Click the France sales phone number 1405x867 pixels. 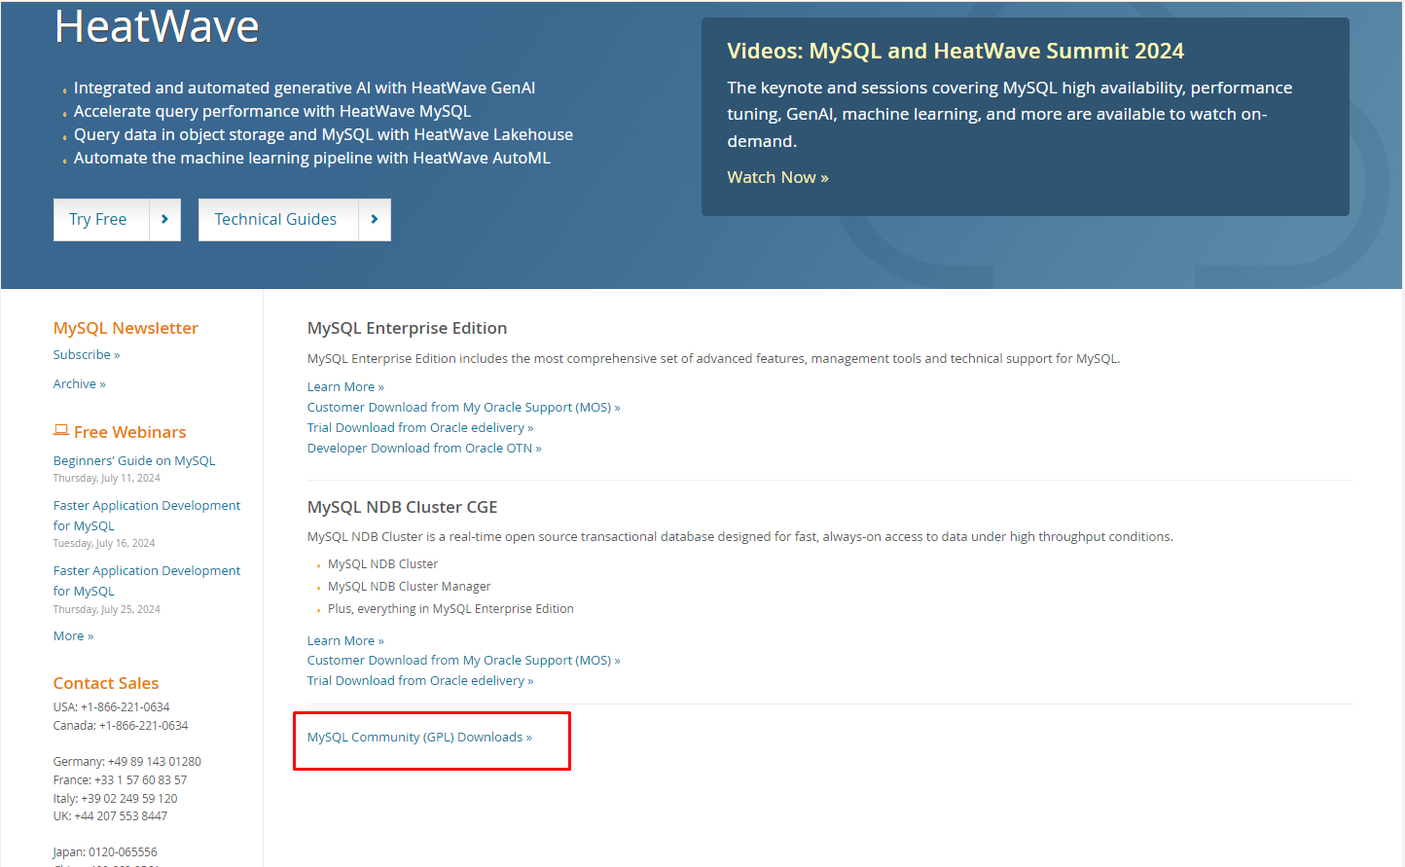140,780
